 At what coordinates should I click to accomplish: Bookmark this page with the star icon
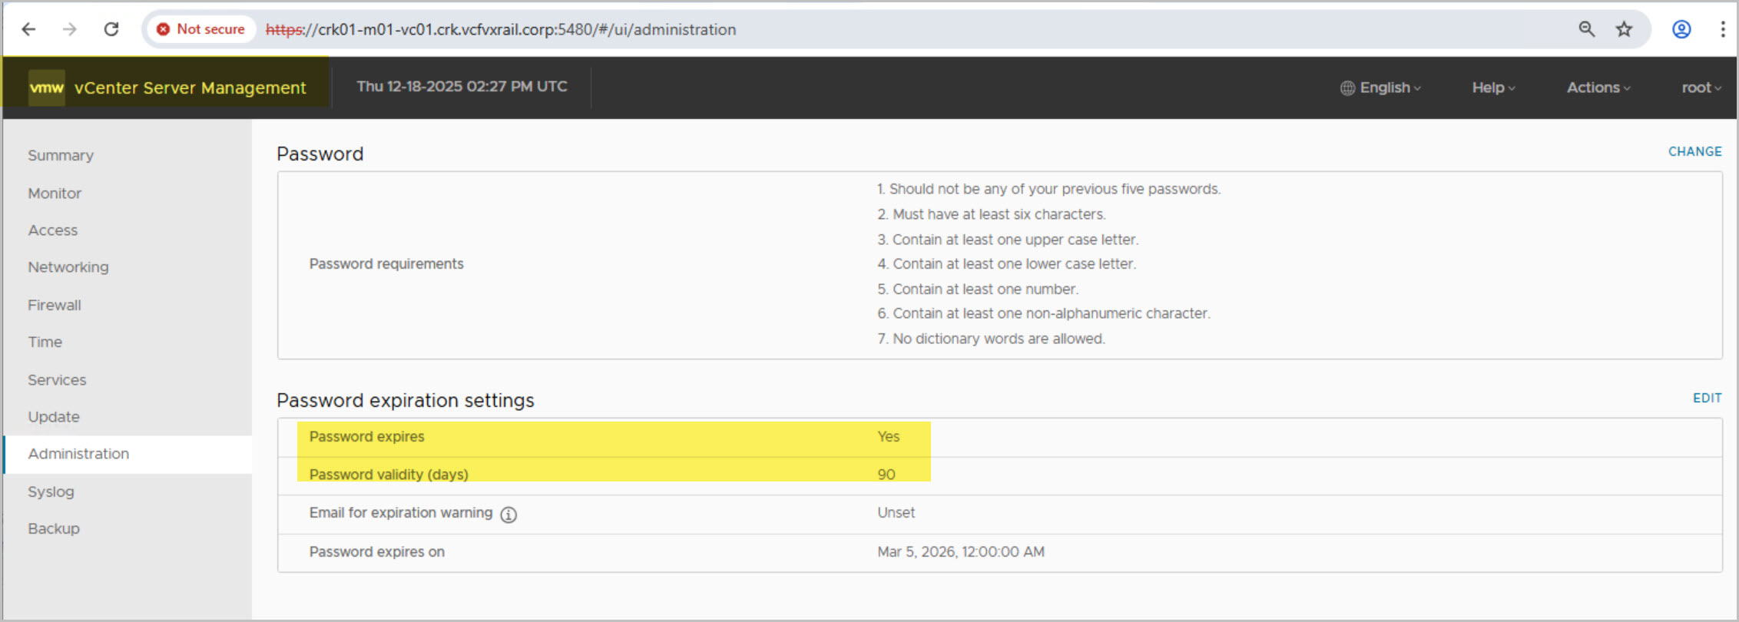[x=1624, y=29]
